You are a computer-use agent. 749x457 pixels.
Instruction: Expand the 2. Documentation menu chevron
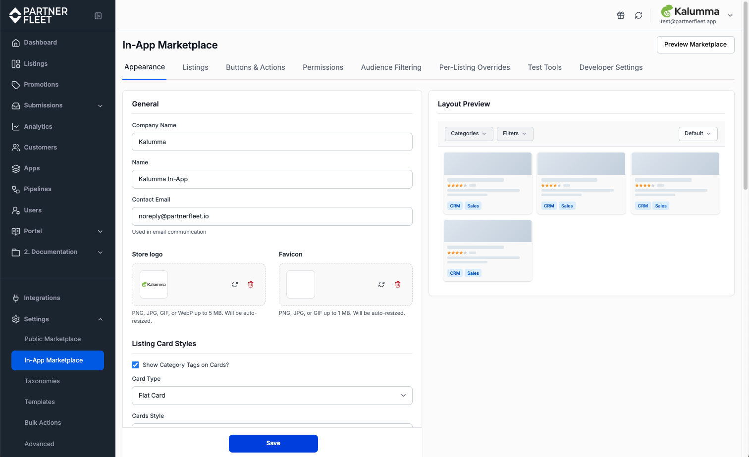(x=100, y=253)
